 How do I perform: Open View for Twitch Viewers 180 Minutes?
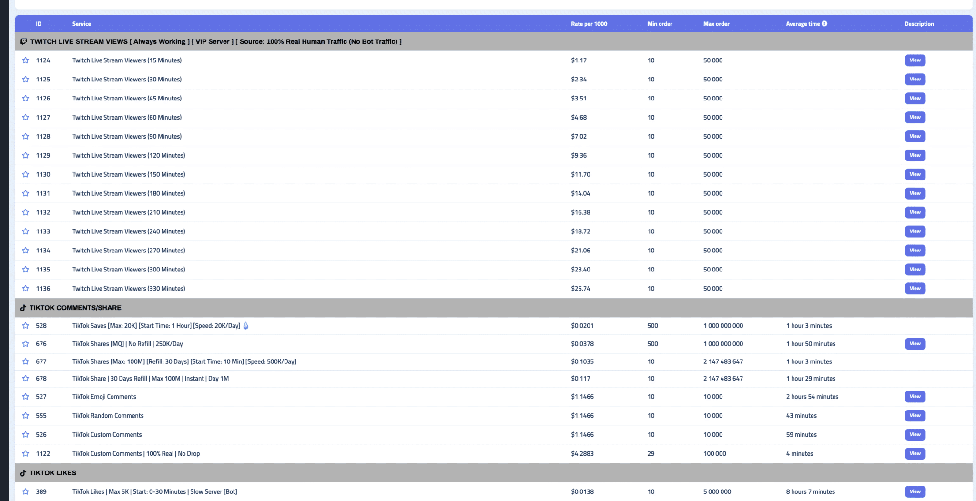(915, 193)
